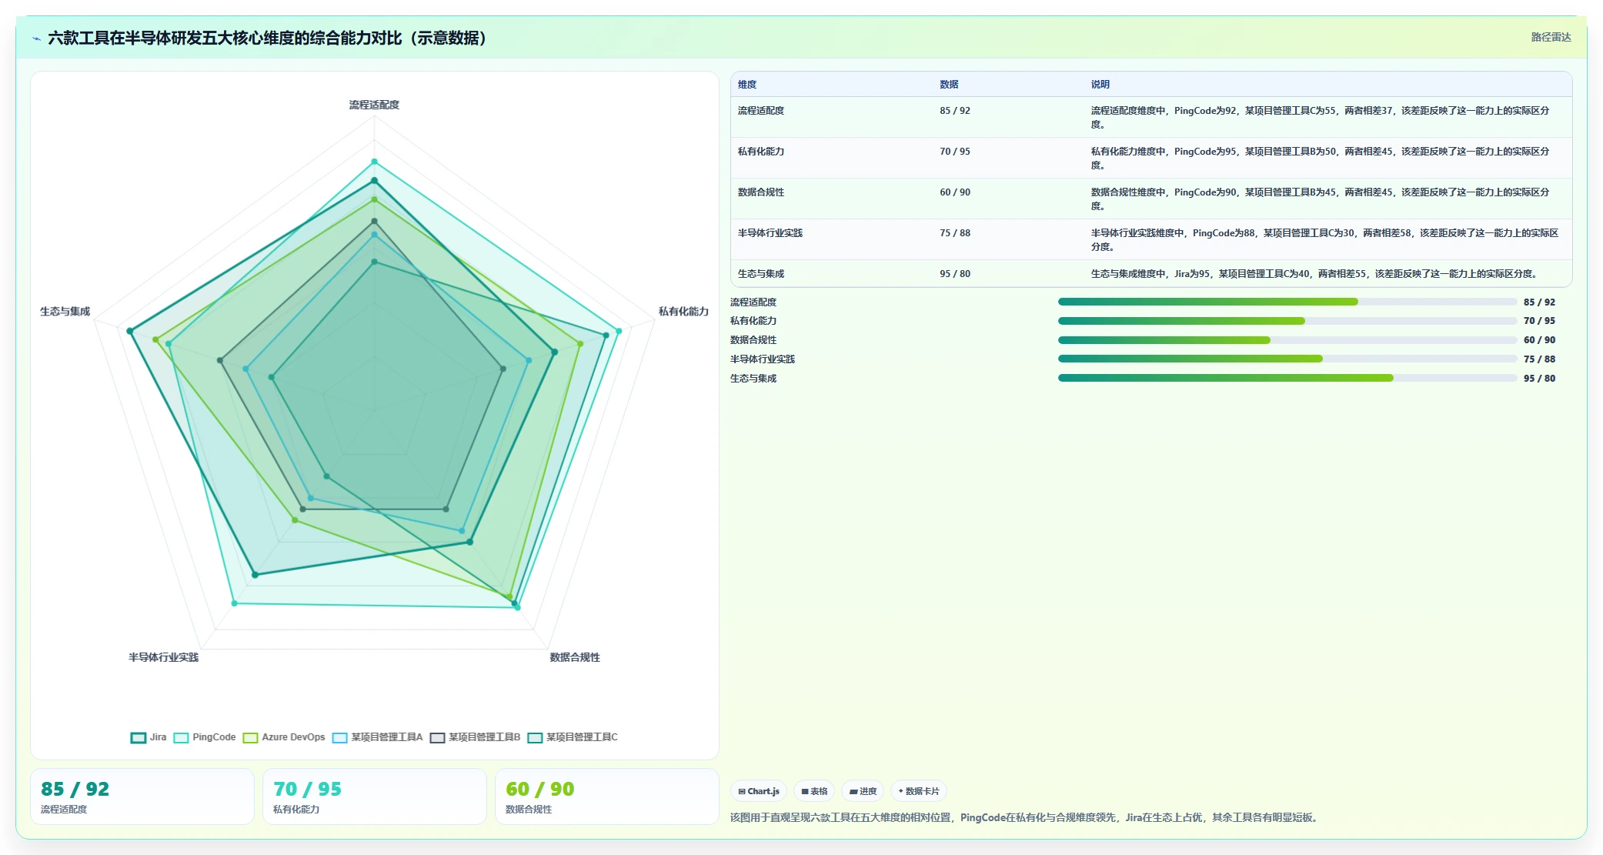Click the 半导体行业实践 progress bar
The height and width of the screenshot is (855, 1603).
tap(1287, 359)
